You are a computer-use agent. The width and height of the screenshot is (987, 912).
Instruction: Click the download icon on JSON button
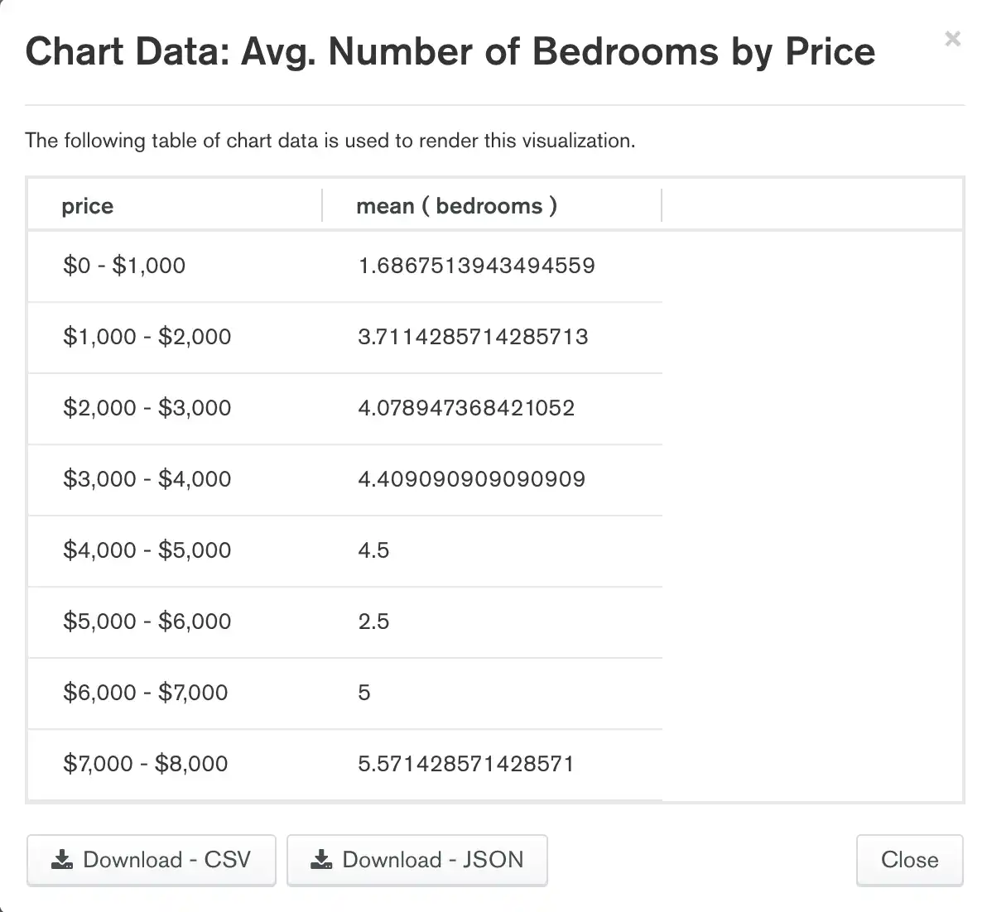pos(321,860)
